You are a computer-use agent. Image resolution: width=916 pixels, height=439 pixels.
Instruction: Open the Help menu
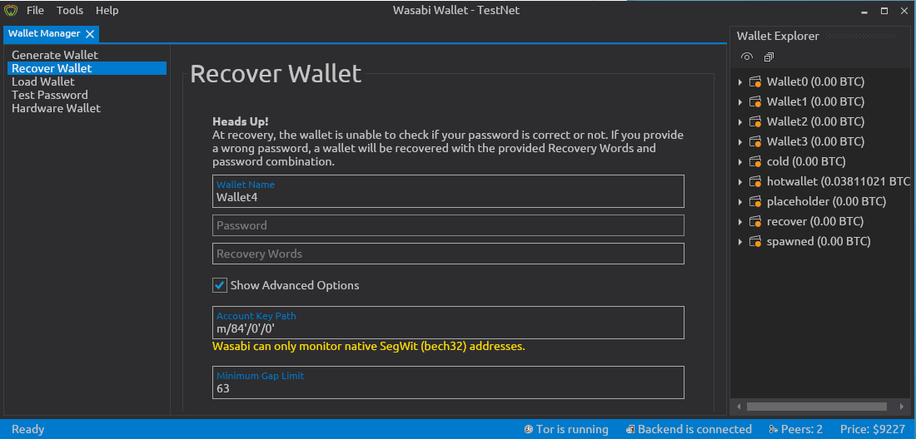point(107,11)
